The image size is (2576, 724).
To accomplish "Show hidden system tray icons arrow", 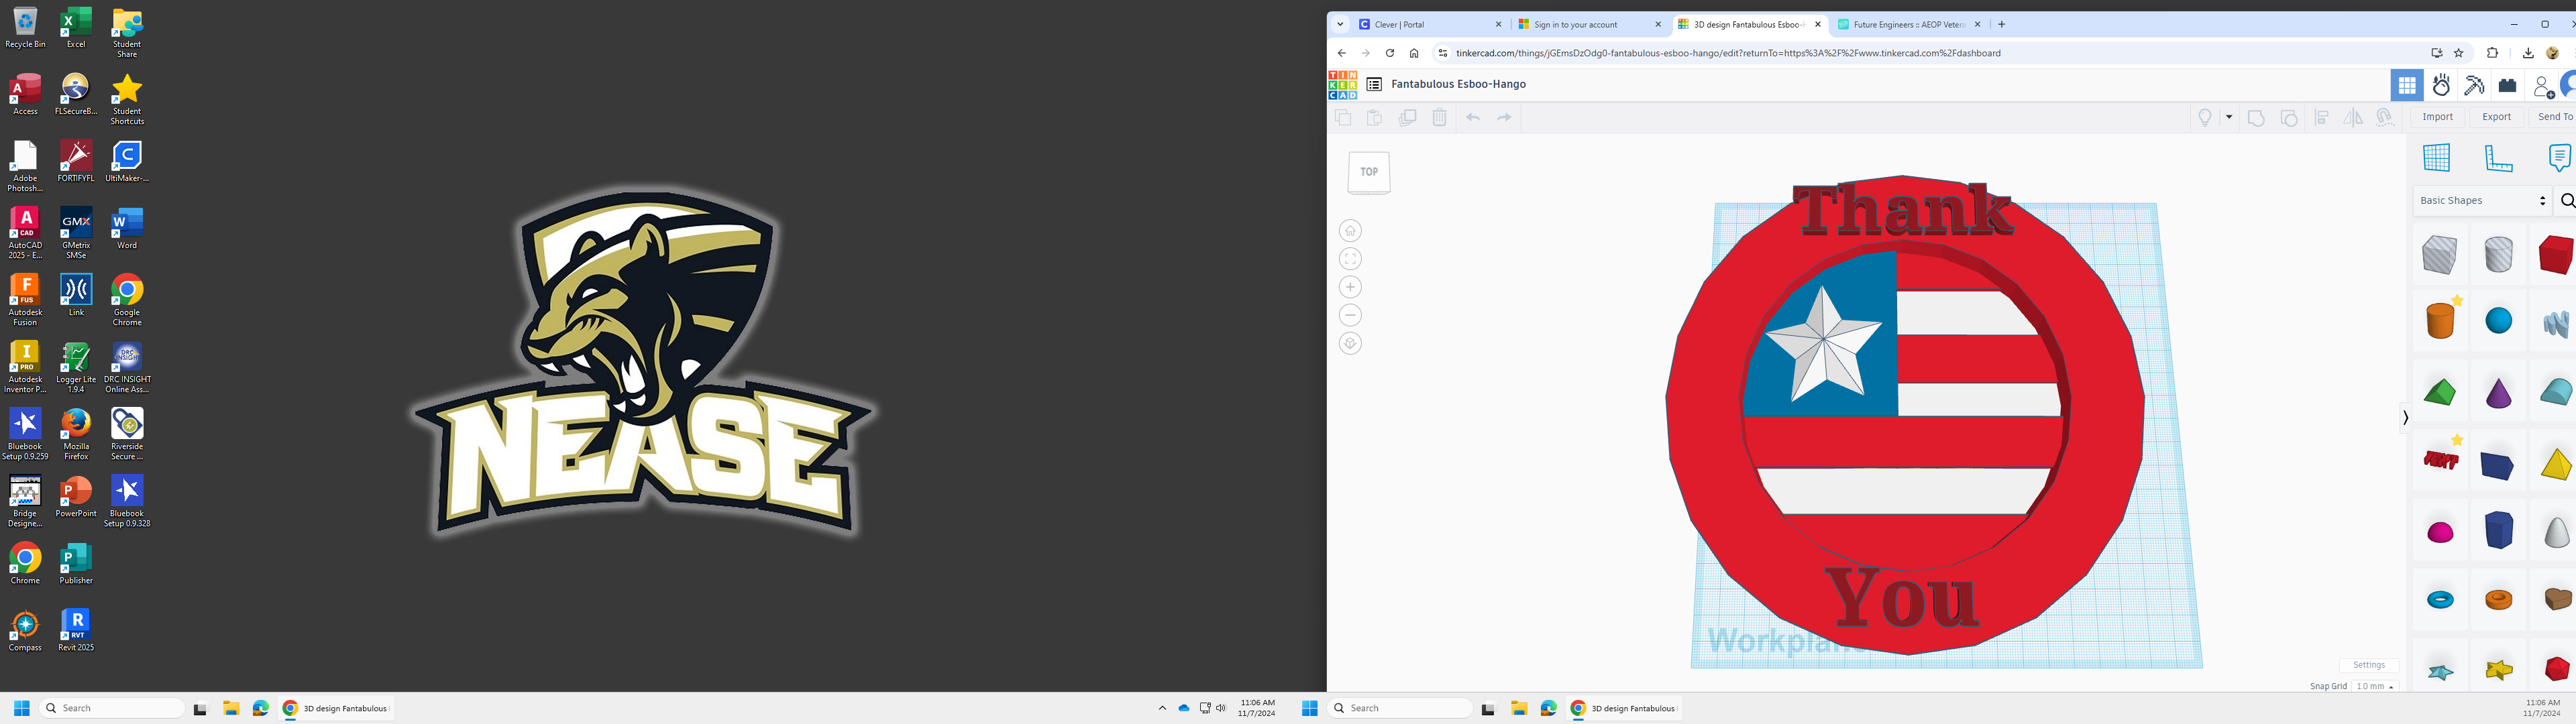I will tap(1162, 708).
